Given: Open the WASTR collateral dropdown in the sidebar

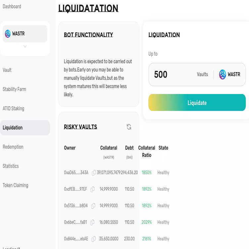Looking at the screenshot, I should [x=25, y=34].
